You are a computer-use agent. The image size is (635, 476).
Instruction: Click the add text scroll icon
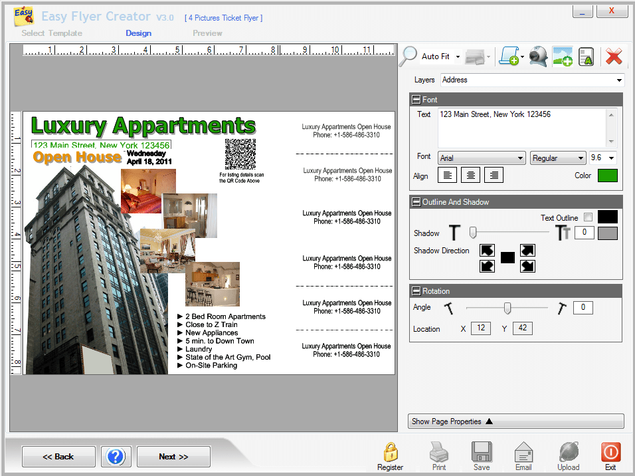point(510,56)
